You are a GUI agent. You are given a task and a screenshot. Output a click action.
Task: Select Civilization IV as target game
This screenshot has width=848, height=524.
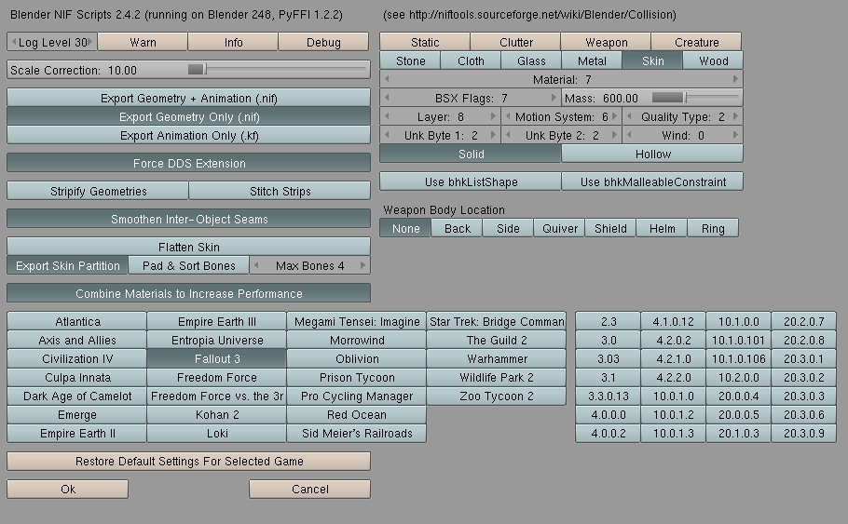pos(76,358)
